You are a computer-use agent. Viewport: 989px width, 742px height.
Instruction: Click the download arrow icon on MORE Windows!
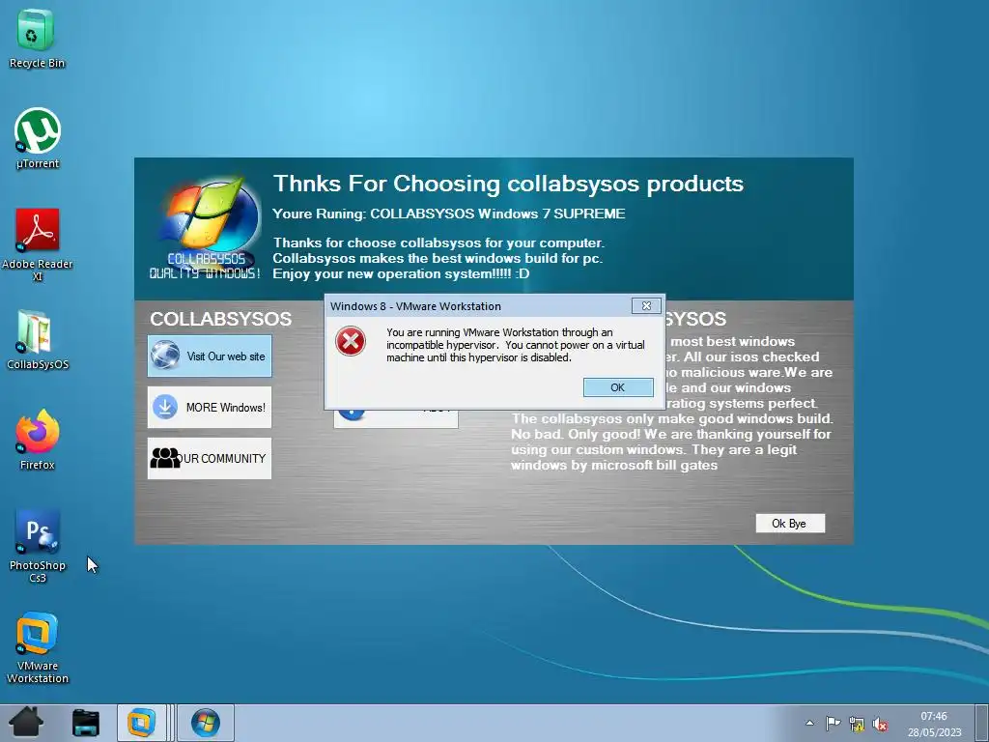click(x=165, y=407)
